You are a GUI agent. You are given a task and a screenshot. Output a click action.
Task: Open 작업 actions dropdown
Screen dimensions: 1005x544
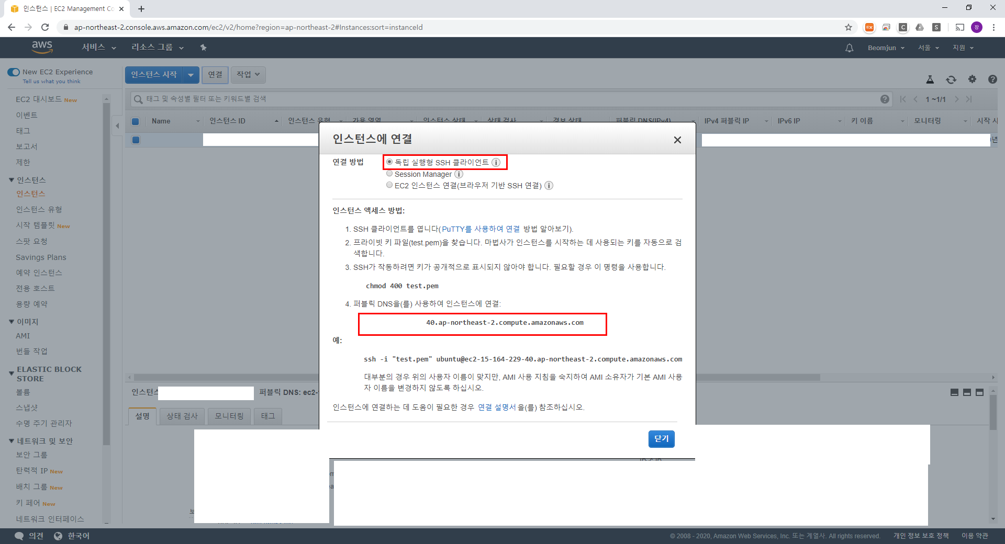pos(248,75)
